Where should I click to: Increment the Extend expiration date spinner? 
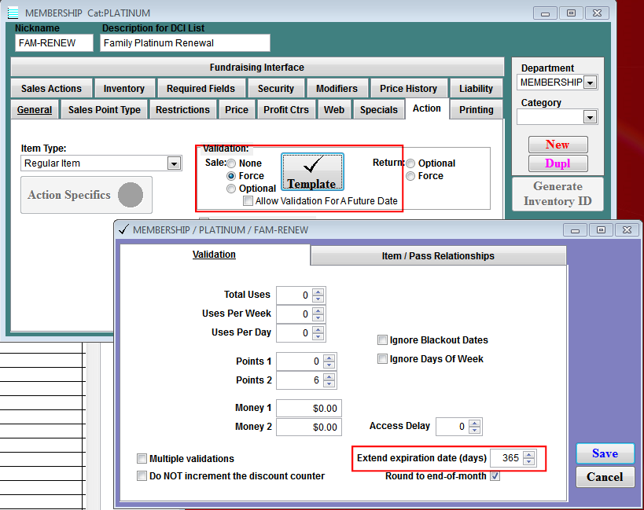528,454
